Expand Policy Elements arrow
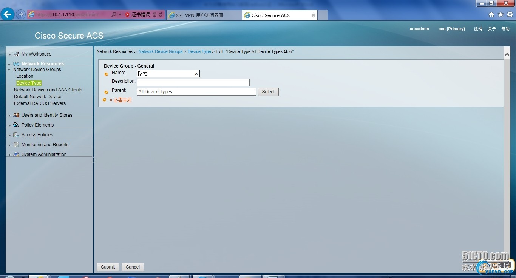This screenshot has width=516, height=278. click(x=9, y=125)
